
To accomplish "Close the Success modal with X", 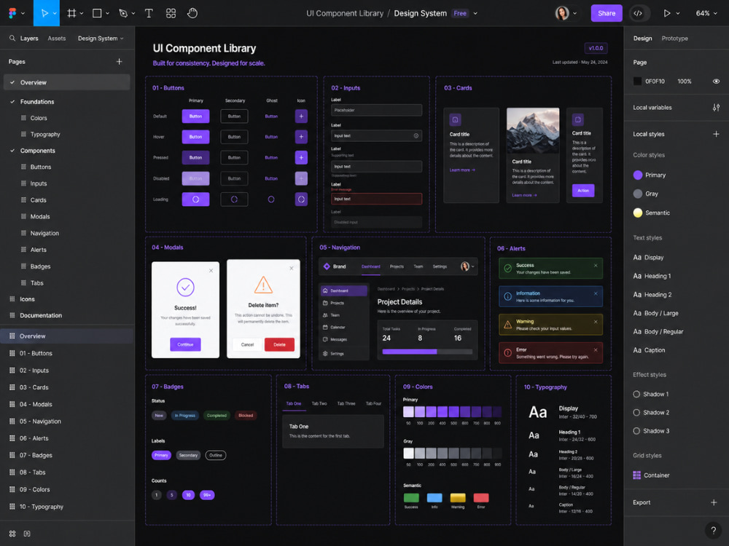I will [211, 270].
